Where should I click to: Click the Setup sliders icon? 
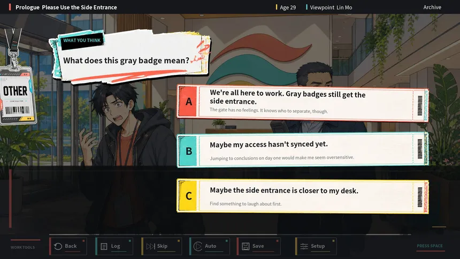click(x=304, y=246)
